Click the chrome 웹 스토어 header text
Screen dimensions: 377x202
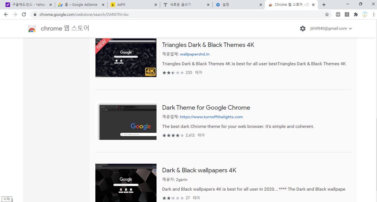coord(65,28)
